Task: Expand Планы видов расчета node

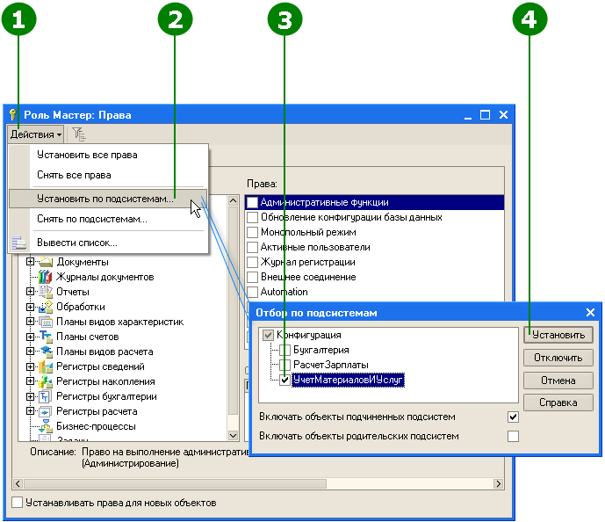Action: coord(30,352)
